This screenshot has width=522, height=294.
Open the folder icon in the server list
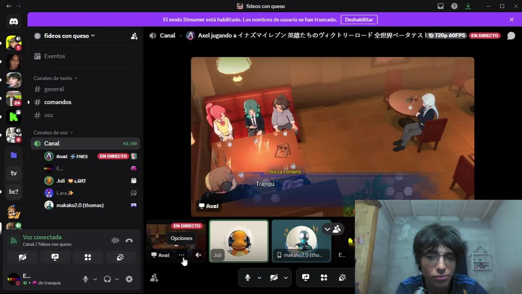[x=13, y=155]
